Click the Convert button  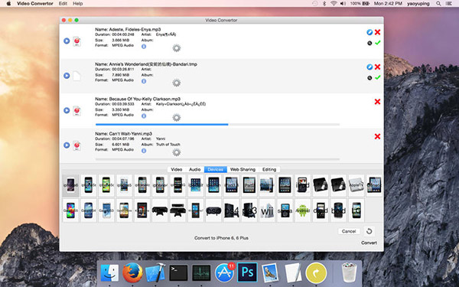tap(369, 243)
